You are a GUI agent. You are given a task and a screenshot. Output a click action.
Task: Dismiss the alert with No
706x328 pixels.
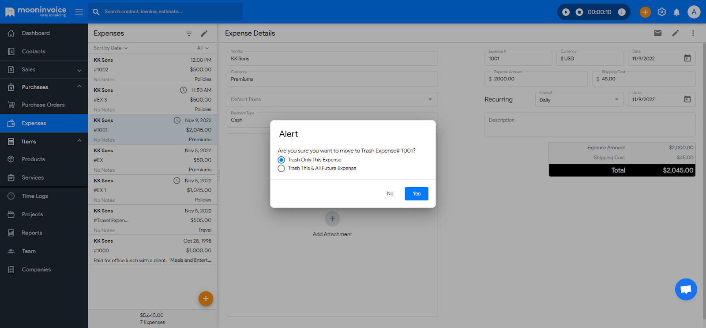390,194
